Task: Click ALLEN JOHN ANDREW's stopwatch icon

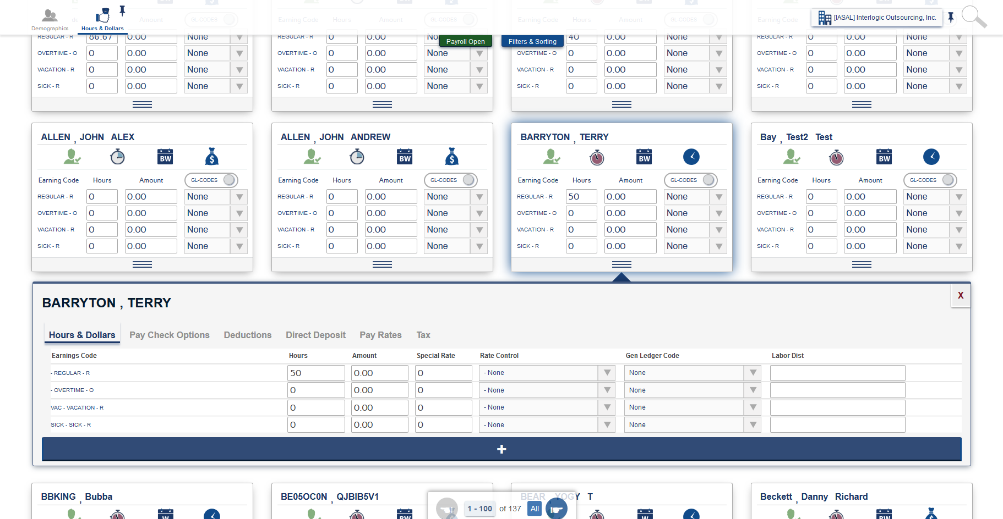Action: (x=357, y=157)
